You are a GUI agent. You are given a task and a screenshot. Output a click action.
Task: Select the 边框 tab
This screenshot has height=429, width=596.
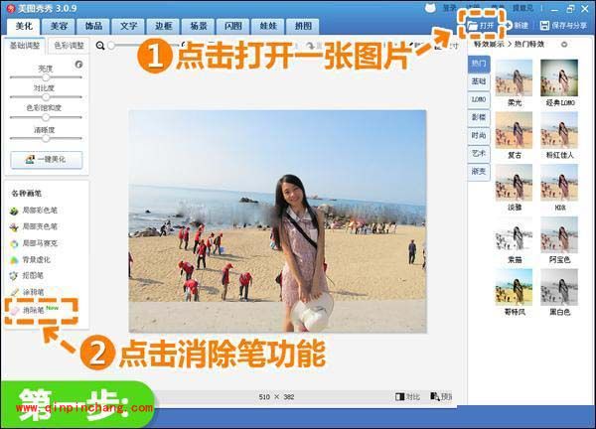tap(164, 26)
